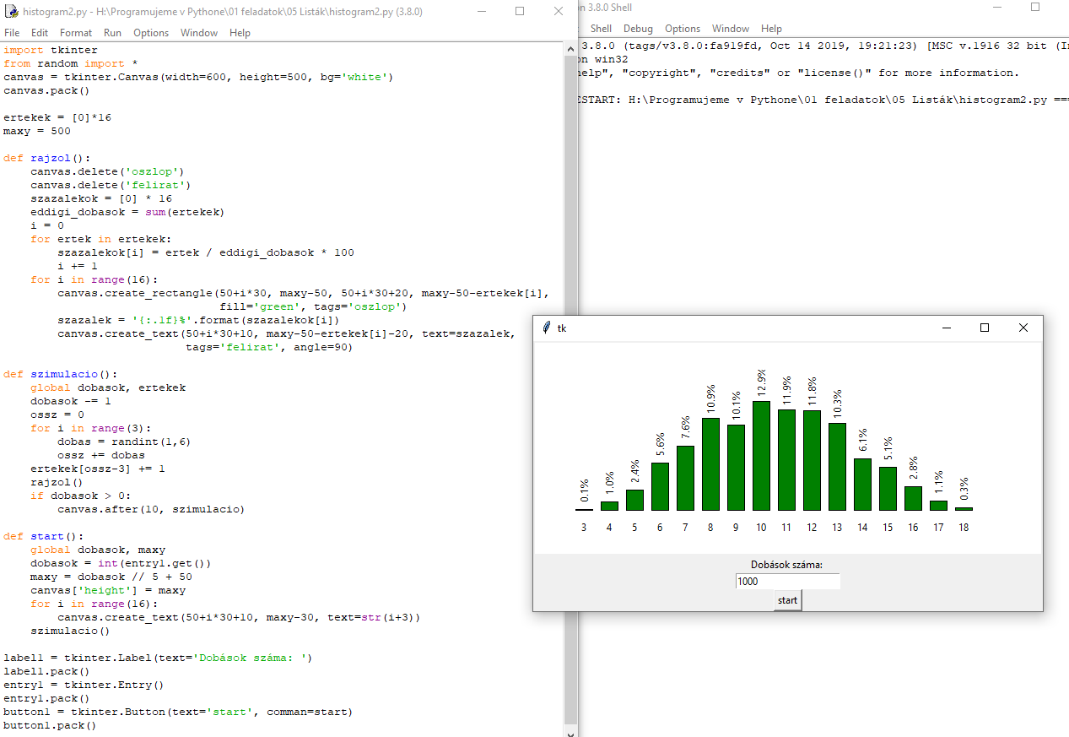This screenshot has height=737, width=1069.
Task: Open the Shell menu in Python Shell window
Action: click(601, 29)
